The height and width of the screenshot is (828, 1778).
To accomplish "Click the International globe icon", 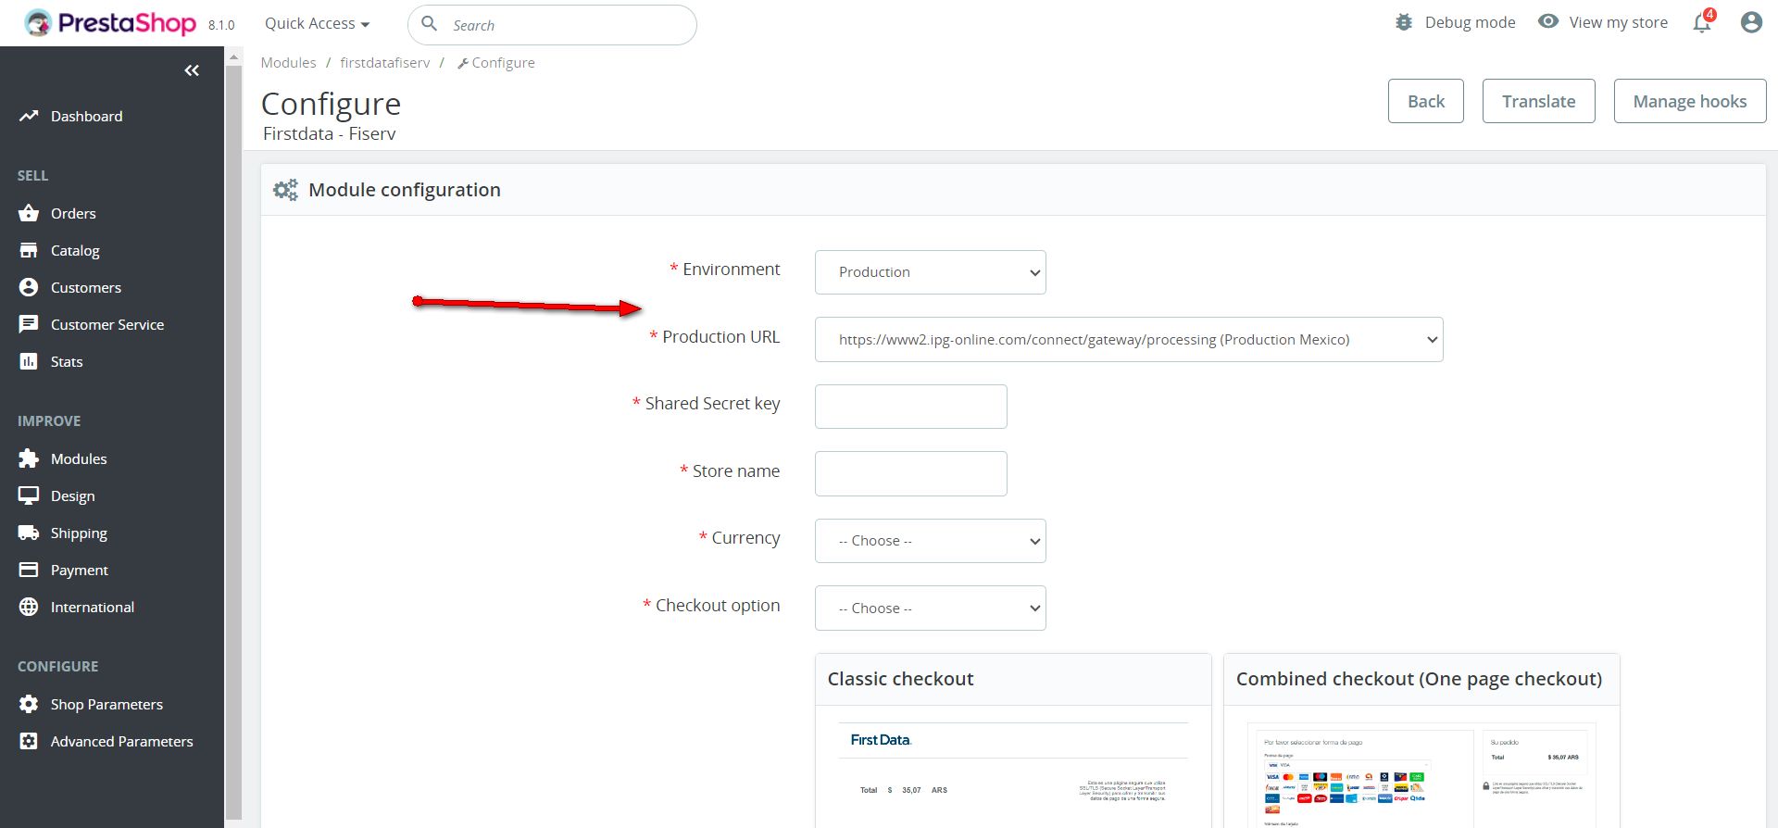I will coord(29,607).
